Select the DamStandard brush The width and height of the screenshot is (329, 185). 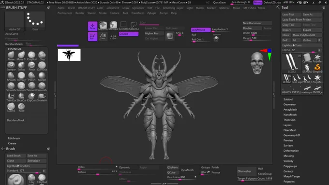click(42, 66)
